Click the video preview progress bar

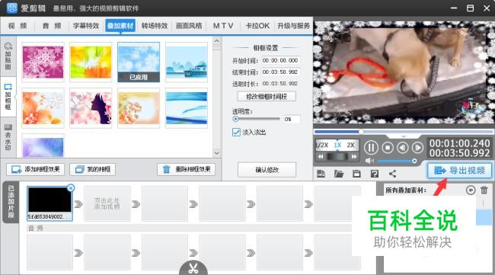click(x=404, y=132)
